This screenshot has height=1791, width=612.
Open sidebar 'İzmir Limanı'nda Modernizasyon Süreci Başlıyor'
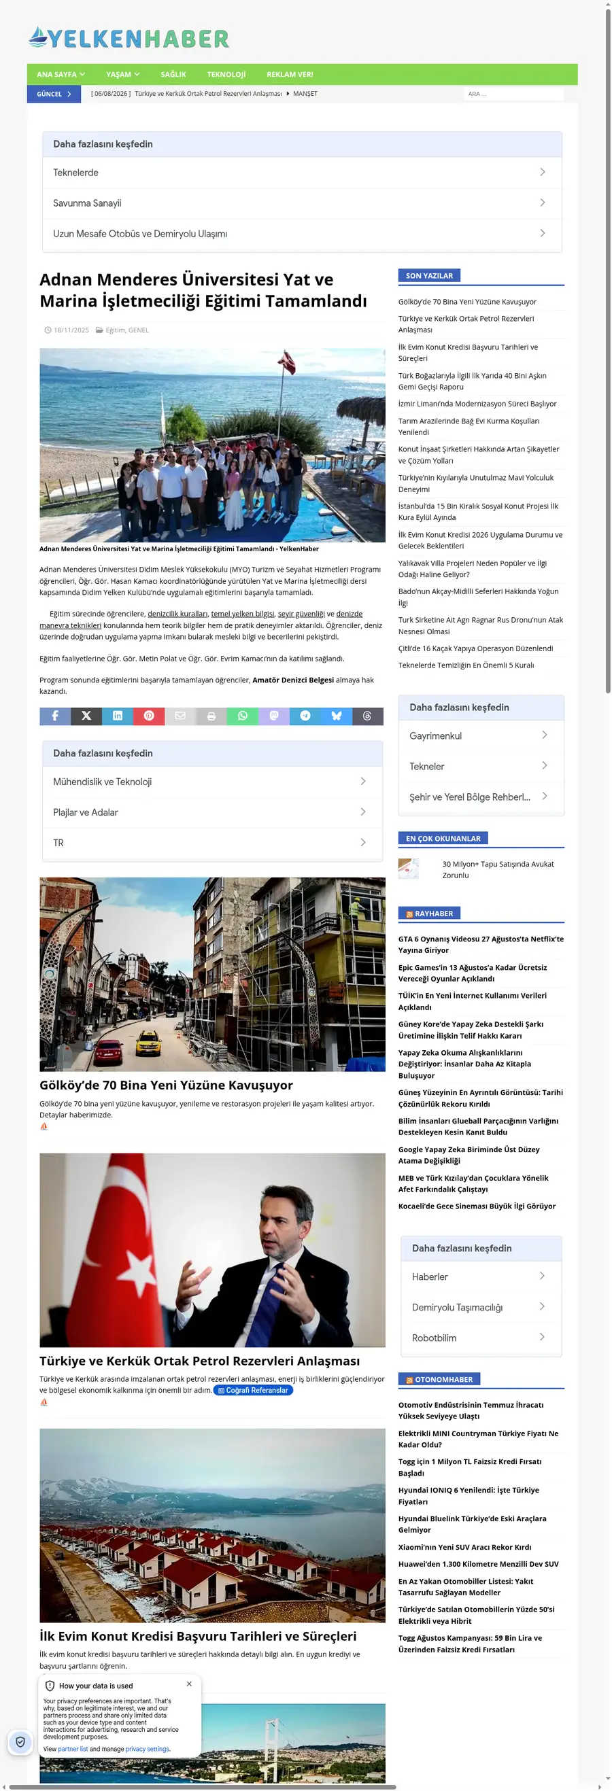pos(477,404)
